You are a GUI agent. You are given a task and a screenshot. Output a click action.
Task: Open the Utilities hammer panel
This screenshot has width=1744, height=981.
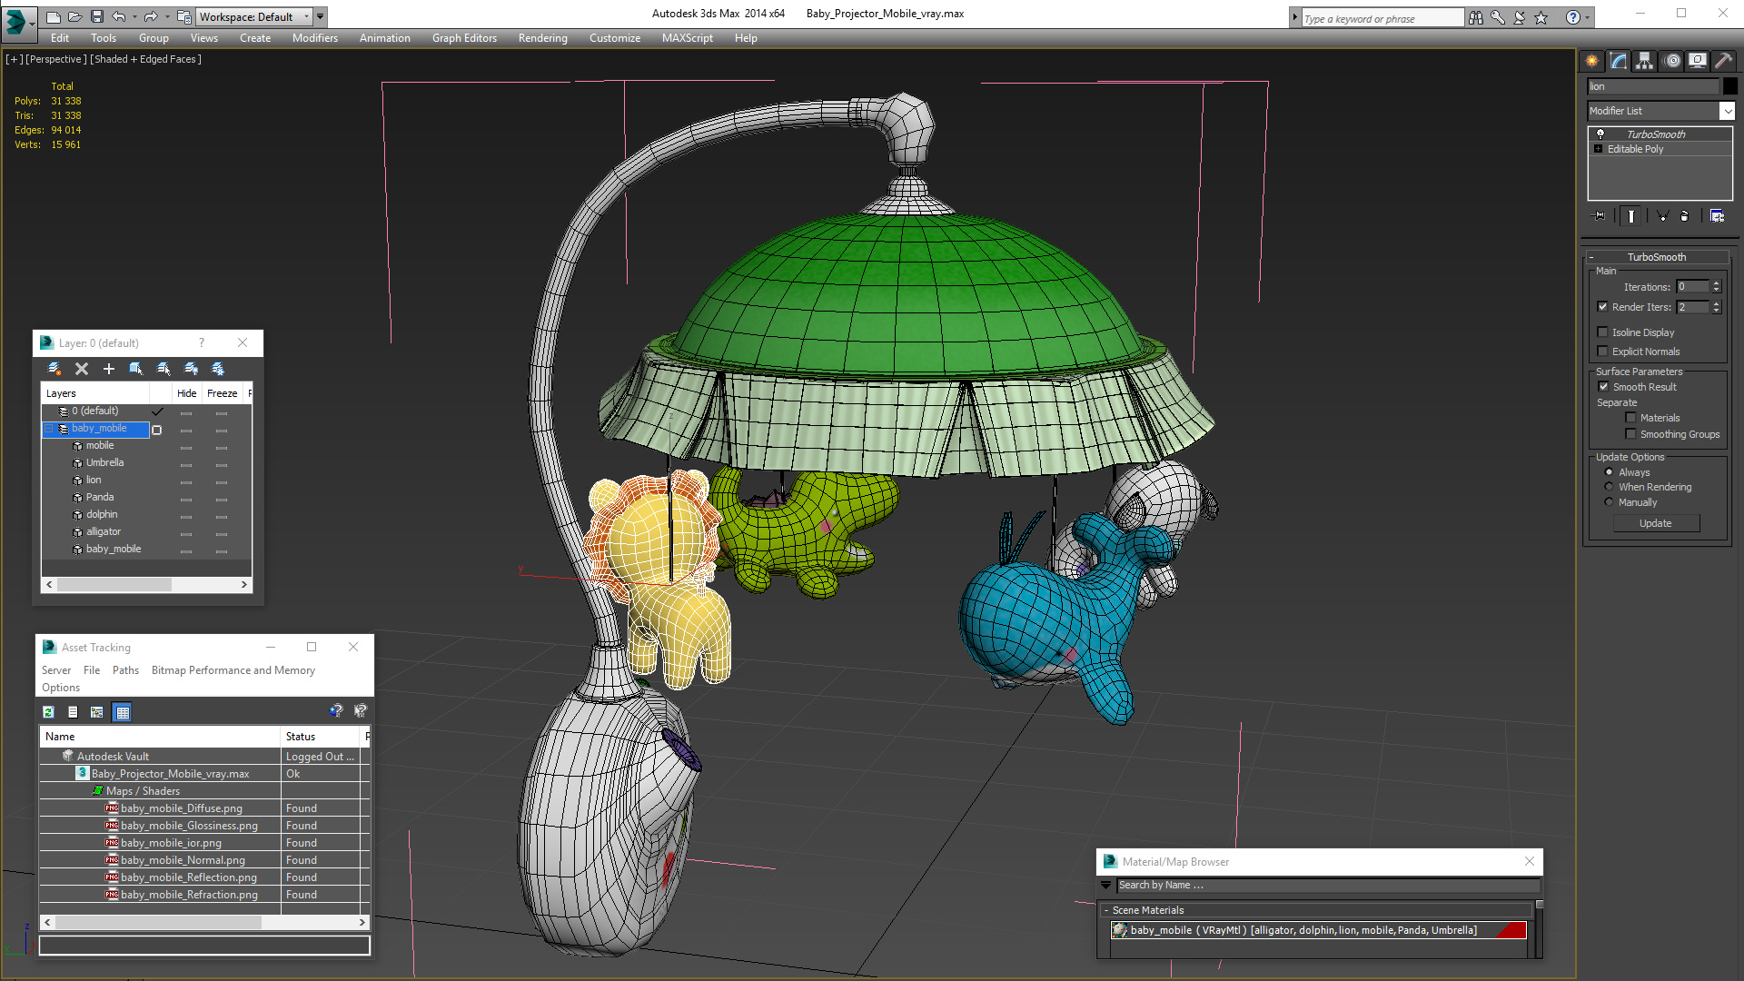pos(1723,61)
